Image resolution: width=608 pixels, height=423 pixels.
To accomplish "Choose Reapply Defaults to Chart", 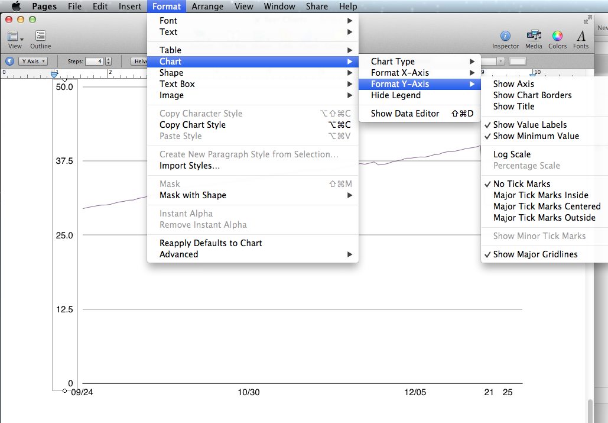I will (253, 243).
